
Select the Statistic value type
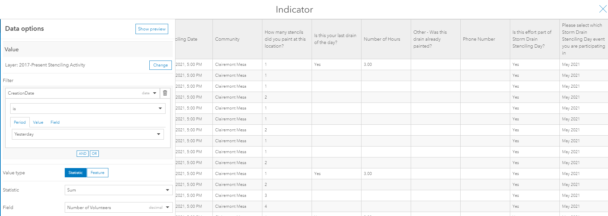(x=76, y=173)
